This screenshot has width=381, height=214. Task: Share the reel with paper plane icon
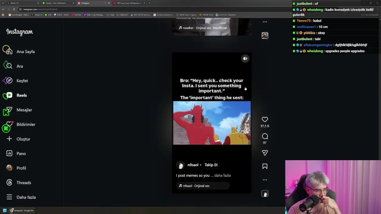[x=265, y=153]
